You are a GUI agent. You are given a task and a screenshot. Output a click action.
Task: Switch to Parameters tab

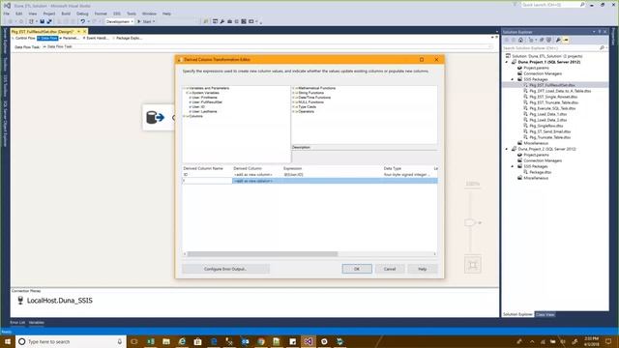70,39
